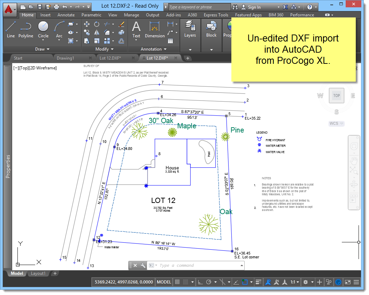This screenshot has width=369, height=295.
Task: Toggle Object Snap Tracking in status bar
Action: click(236, 282)
